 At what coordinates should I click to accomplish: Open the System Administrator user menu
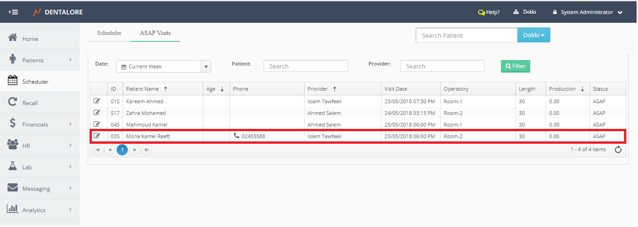588,12
